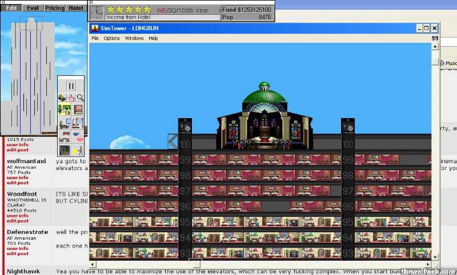Select the pointing finger inspect tool
This screenshot has height=275, width=457.
[x=71, y=98]
